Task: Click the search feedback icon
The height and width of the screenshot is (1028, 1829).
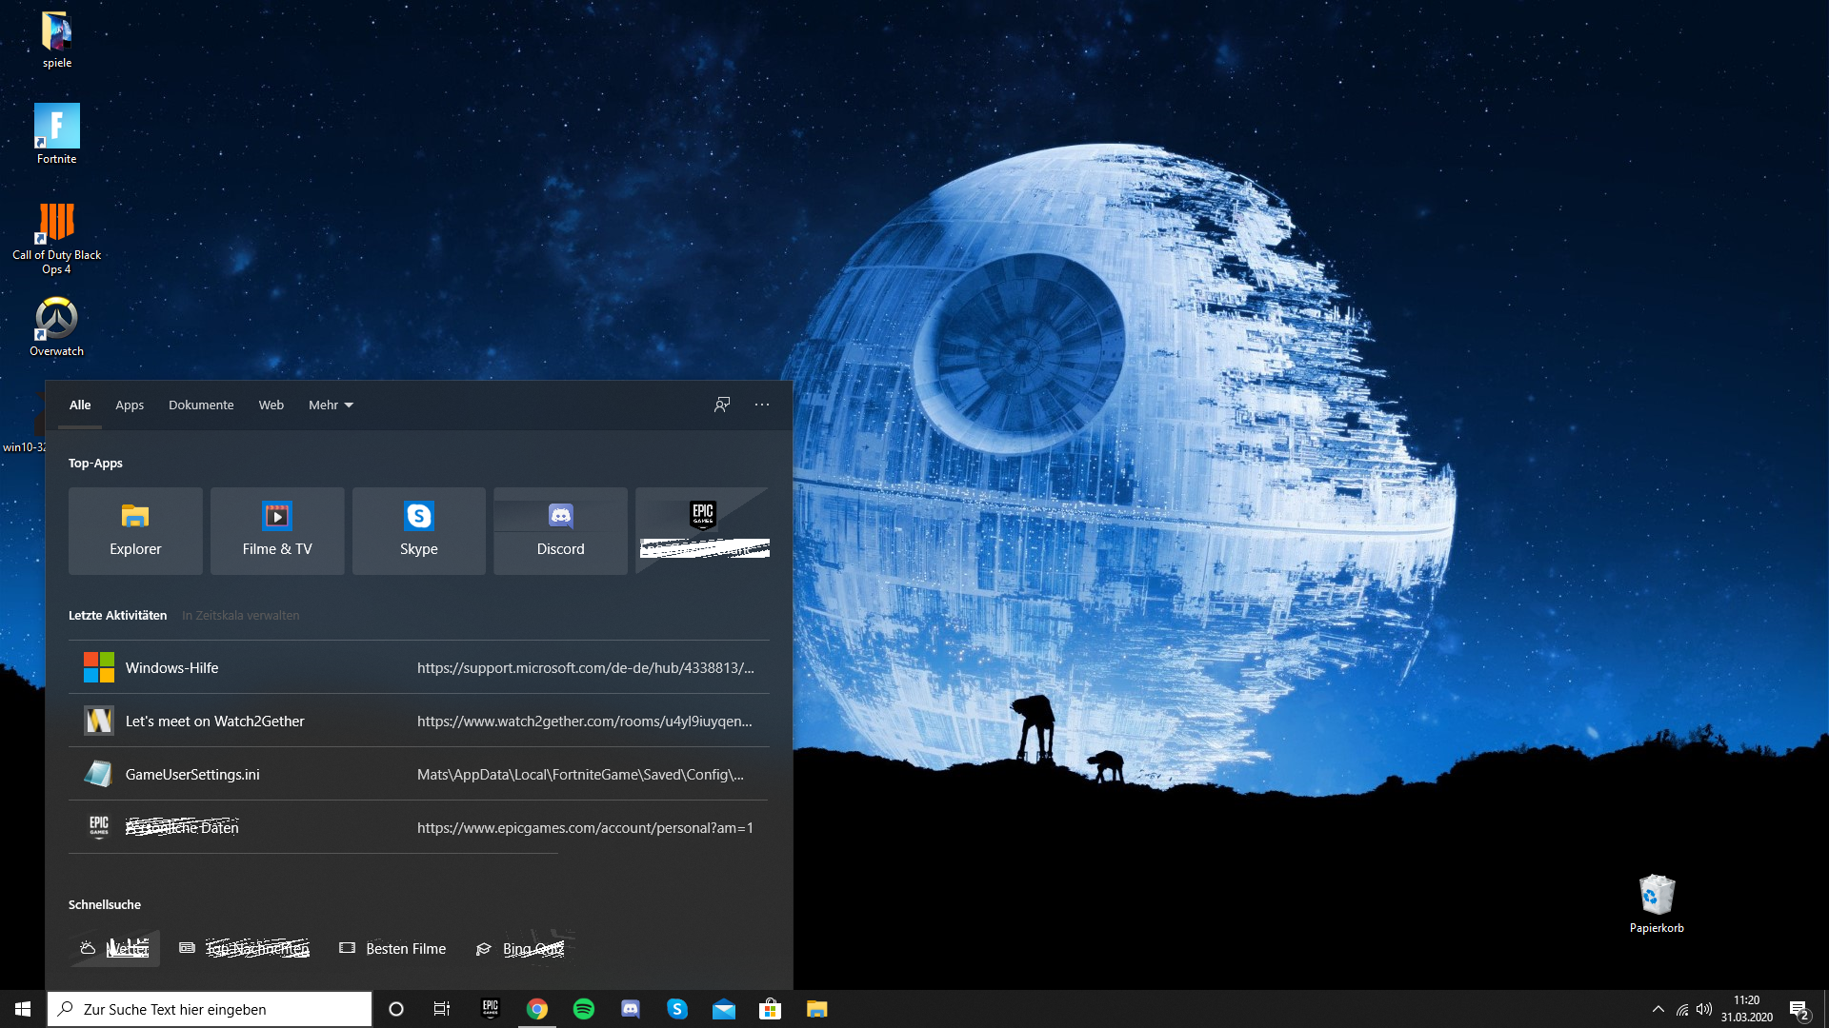Action: click(x=722, y=405)
